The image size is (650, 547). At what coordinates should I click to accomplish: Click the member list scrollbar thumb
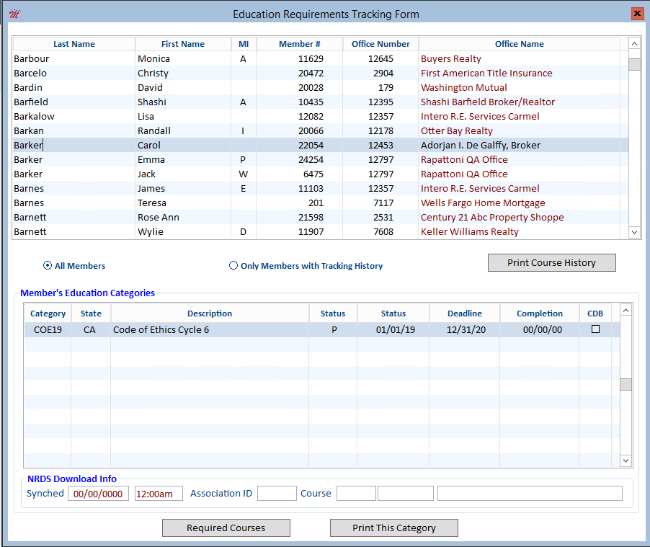(634, 64)
